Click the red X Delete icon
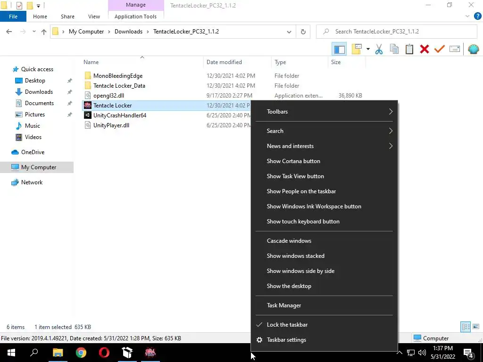483x362 pixels. click(x=425, y=49)
